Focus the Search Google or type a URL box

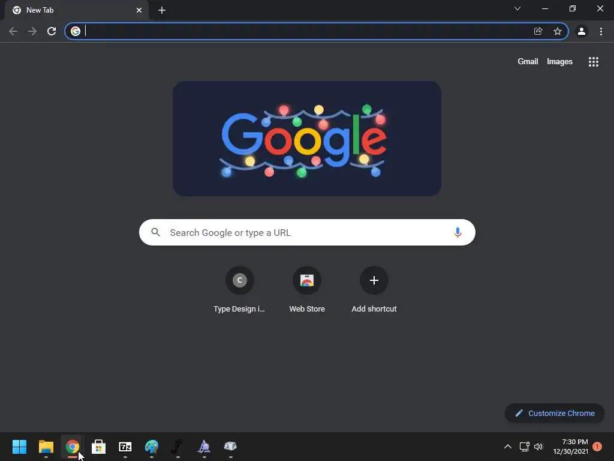(x=307, y=232)
